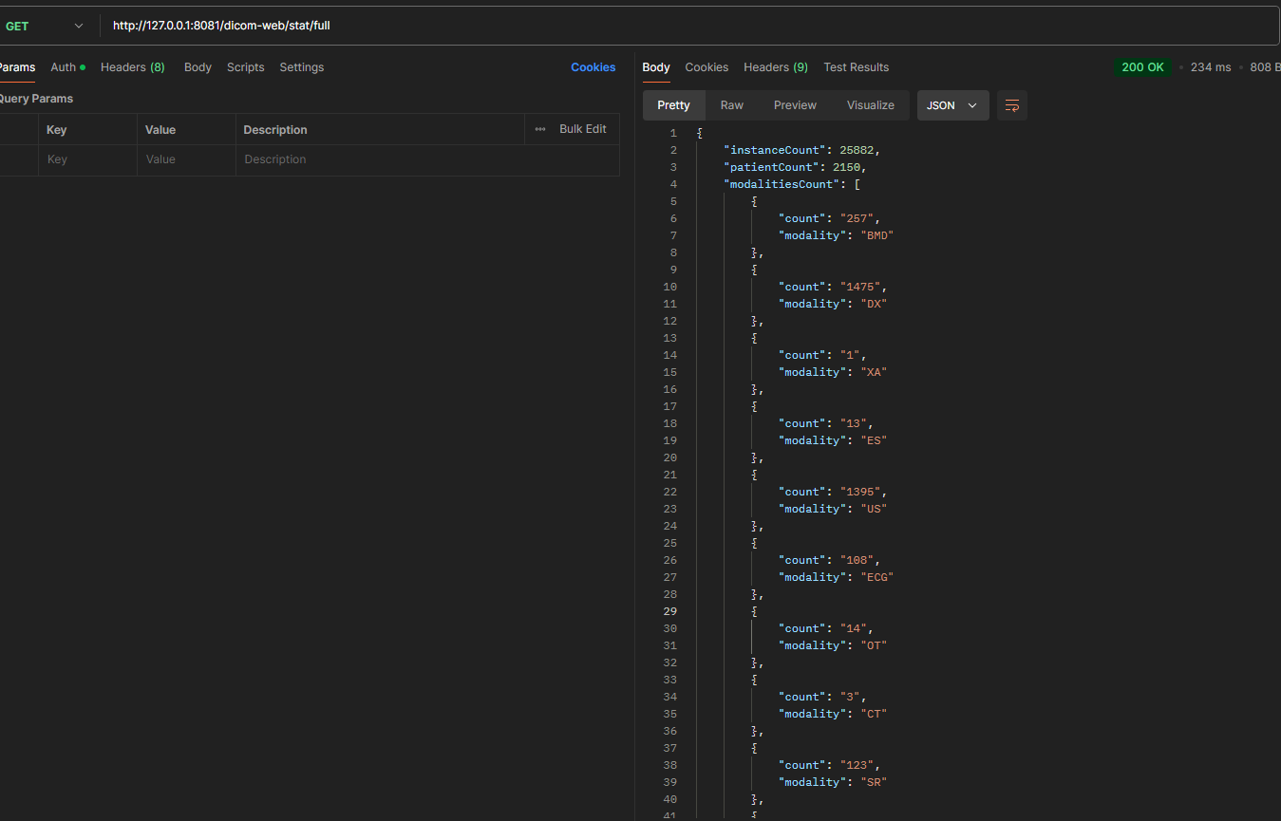Click the blue Cookies link
1281x821 pixels.
pyautogui.click(x=593, y=67)
